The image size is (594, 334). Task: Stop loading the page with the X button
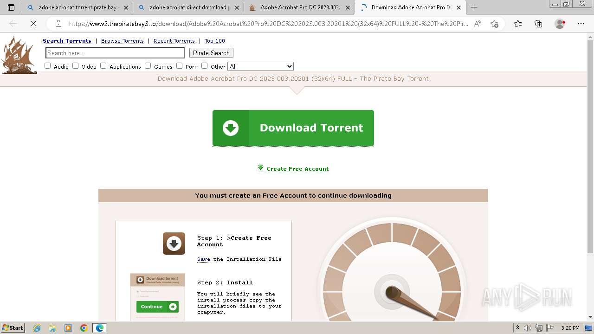33,24
